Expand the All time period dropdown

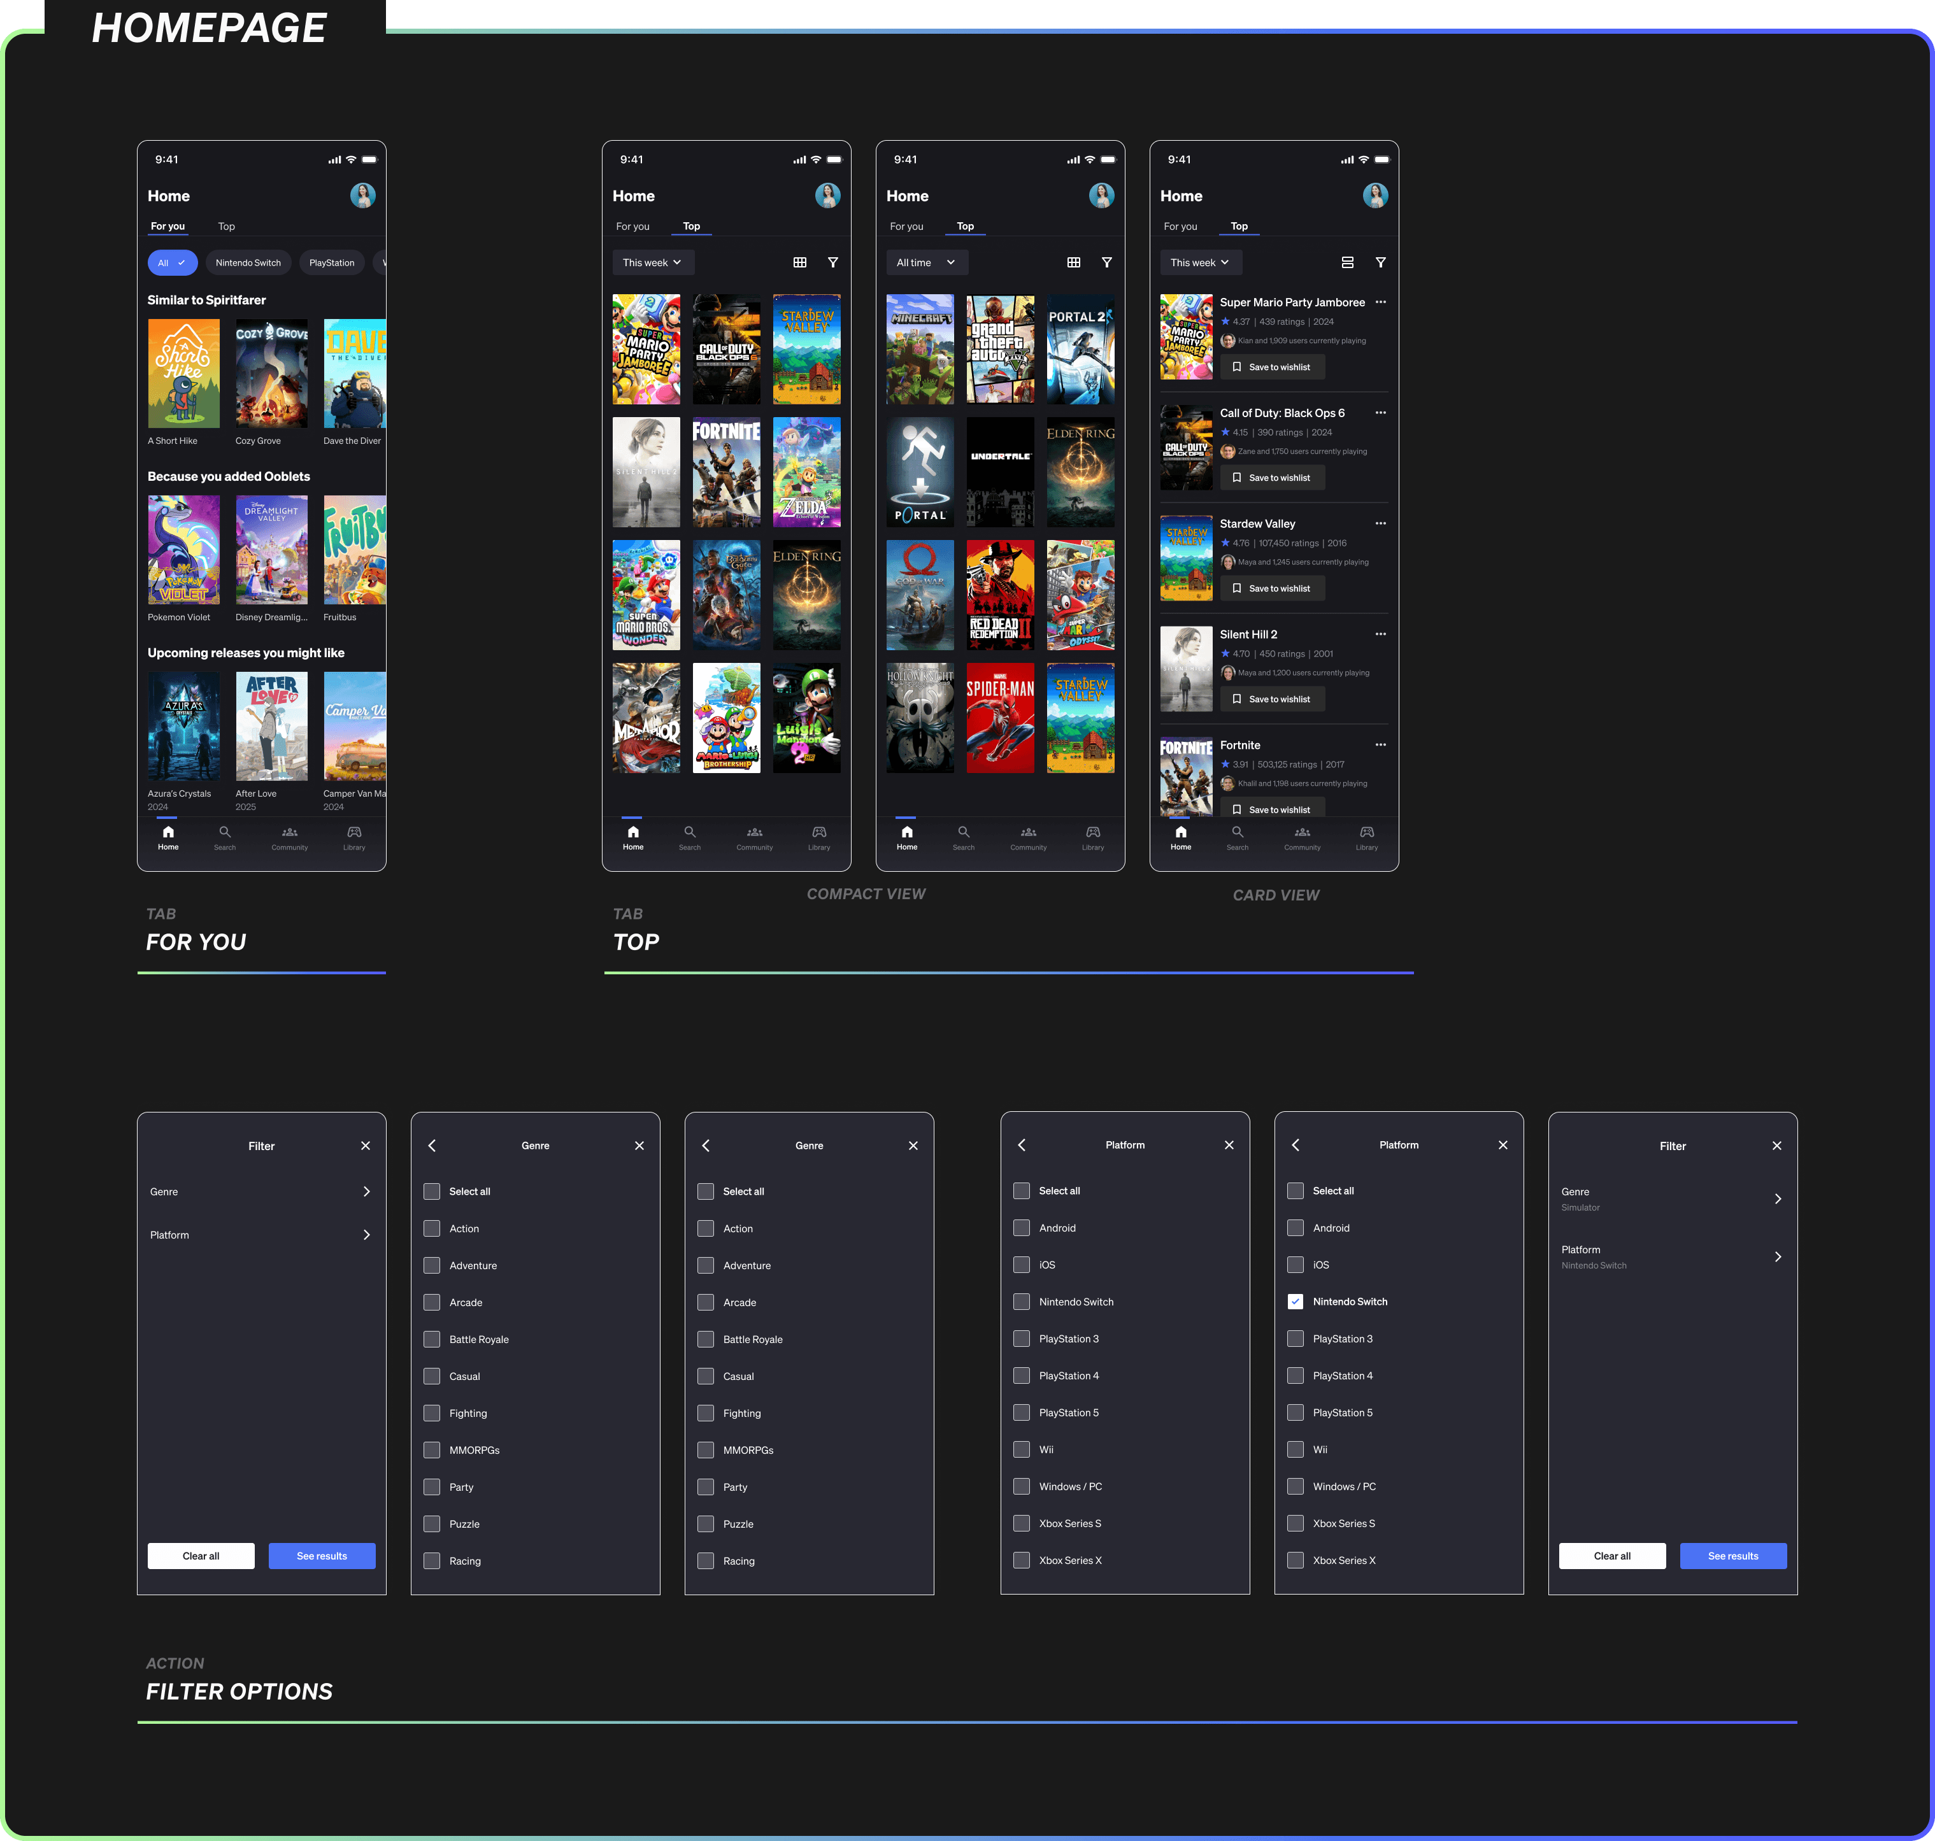(x=927, y=263)
